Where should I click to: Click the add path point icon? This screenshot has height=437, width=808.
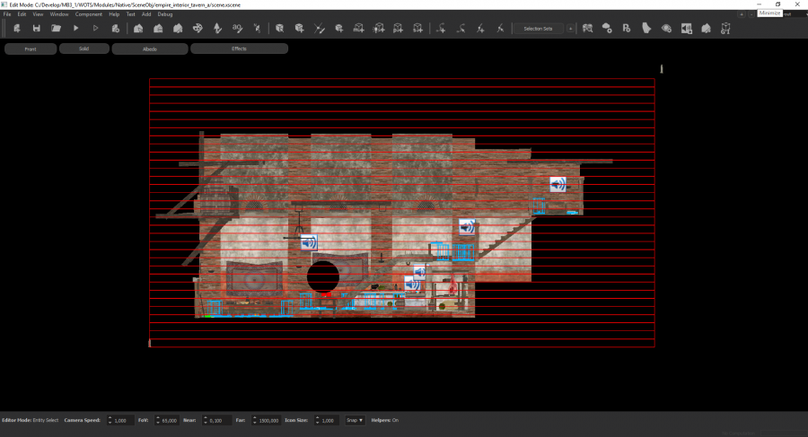[441, 29]
